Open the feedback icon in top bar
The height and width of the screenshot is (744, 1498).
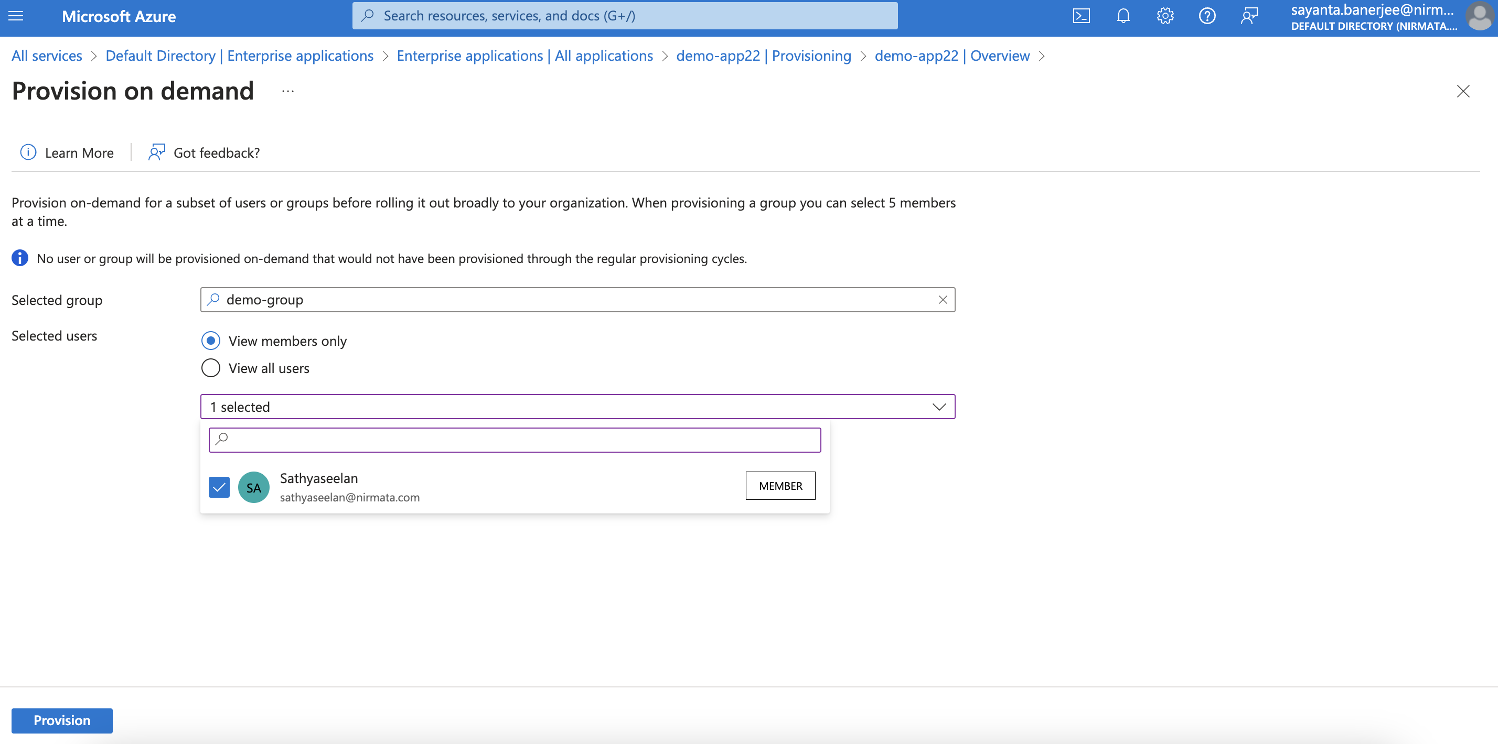(1248, 16)
